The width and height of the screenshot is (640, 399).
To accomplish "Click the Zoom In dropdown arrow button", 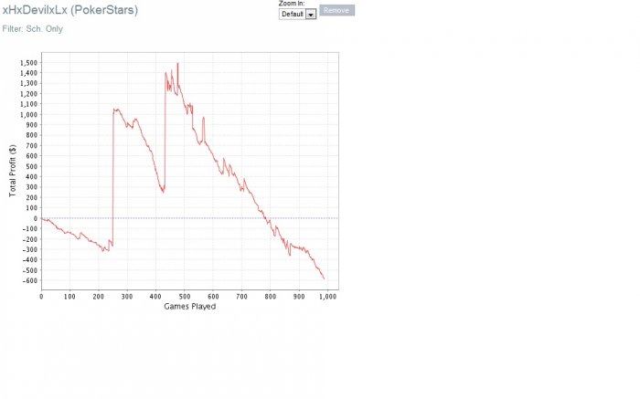I will [x=311, y=15].
